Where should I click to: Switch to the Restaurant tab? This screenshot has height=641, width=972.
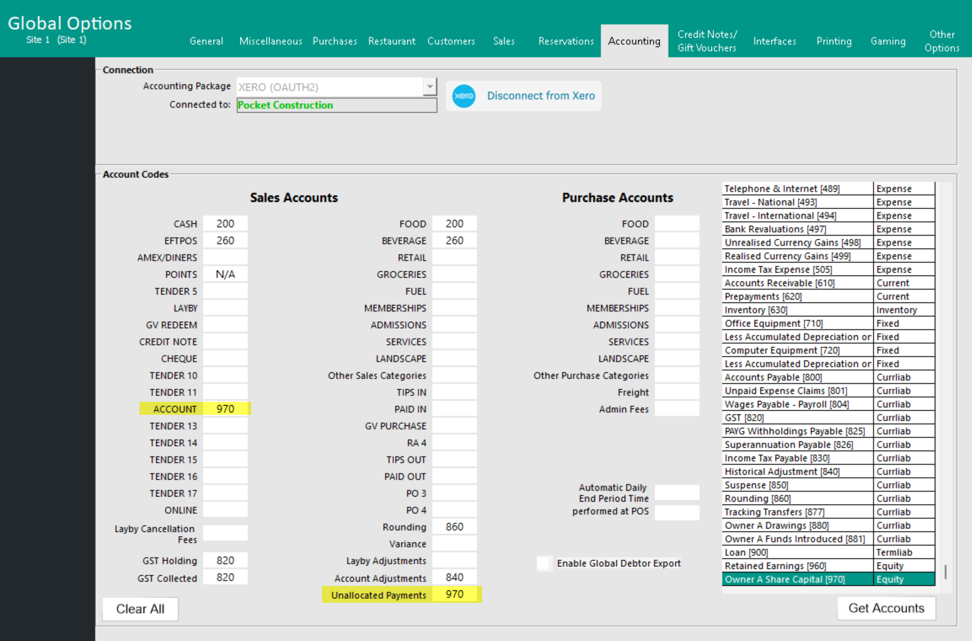click(x=392, y=41)
